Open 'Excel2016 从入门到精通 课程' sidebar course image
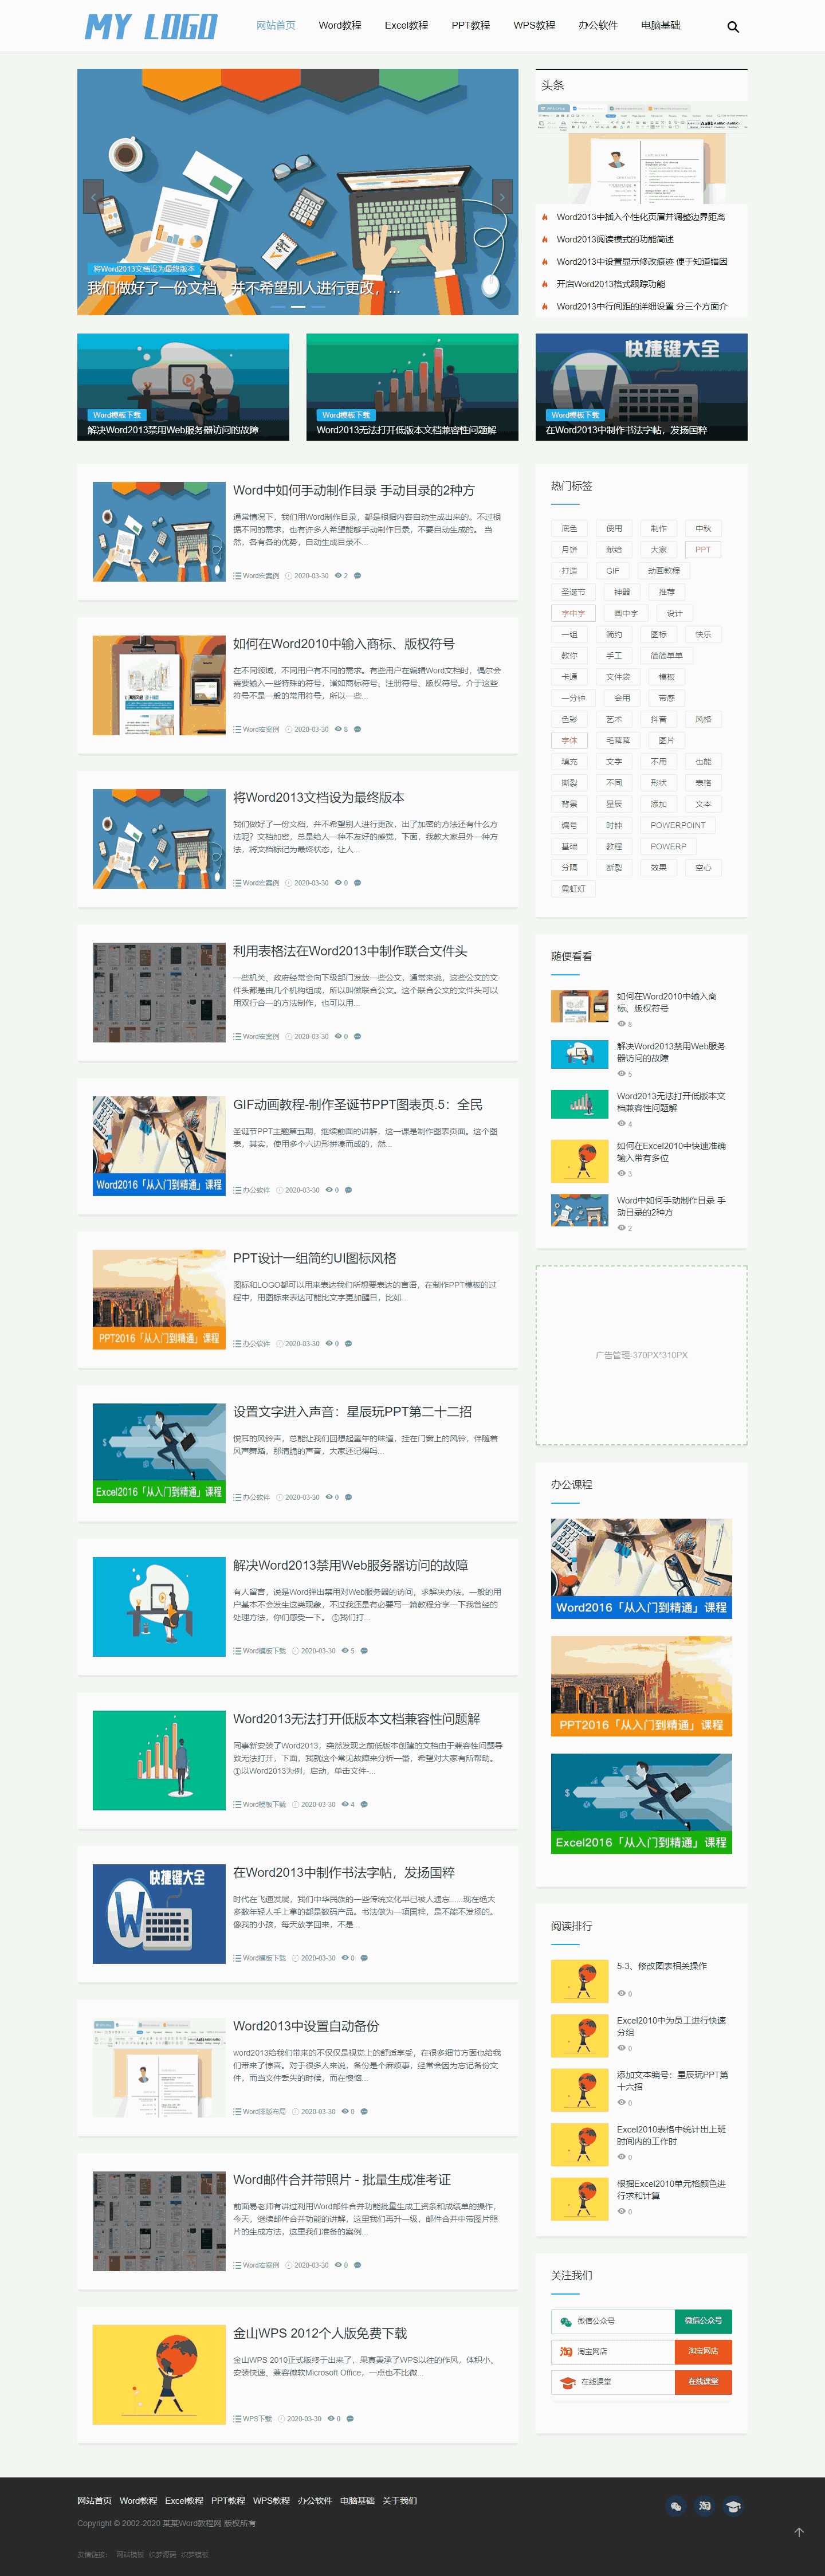The image size is (825, 2576). [641, 1803]
